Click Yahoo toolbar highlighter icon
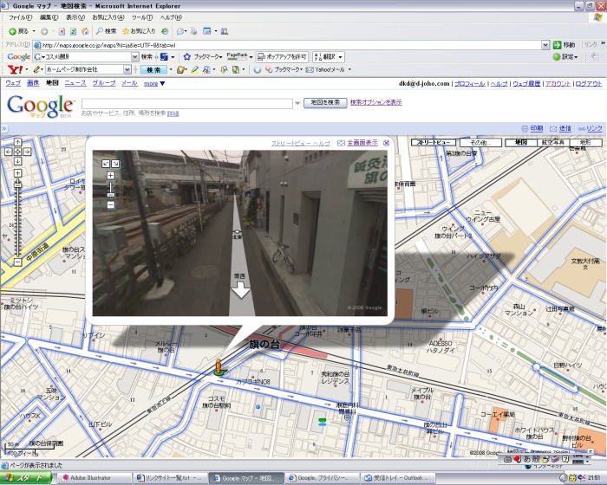This screenshot has width=607, height=485. point(195,69)
